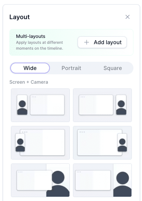The width and height of the screenshot is (142, 201).
Task: Choose layout with camera left beside screen
Action: [40, 105]
